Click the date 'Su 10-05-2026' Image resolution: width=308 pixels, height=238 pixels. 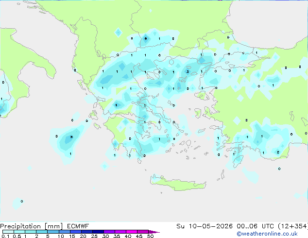(x=205, y=226)
